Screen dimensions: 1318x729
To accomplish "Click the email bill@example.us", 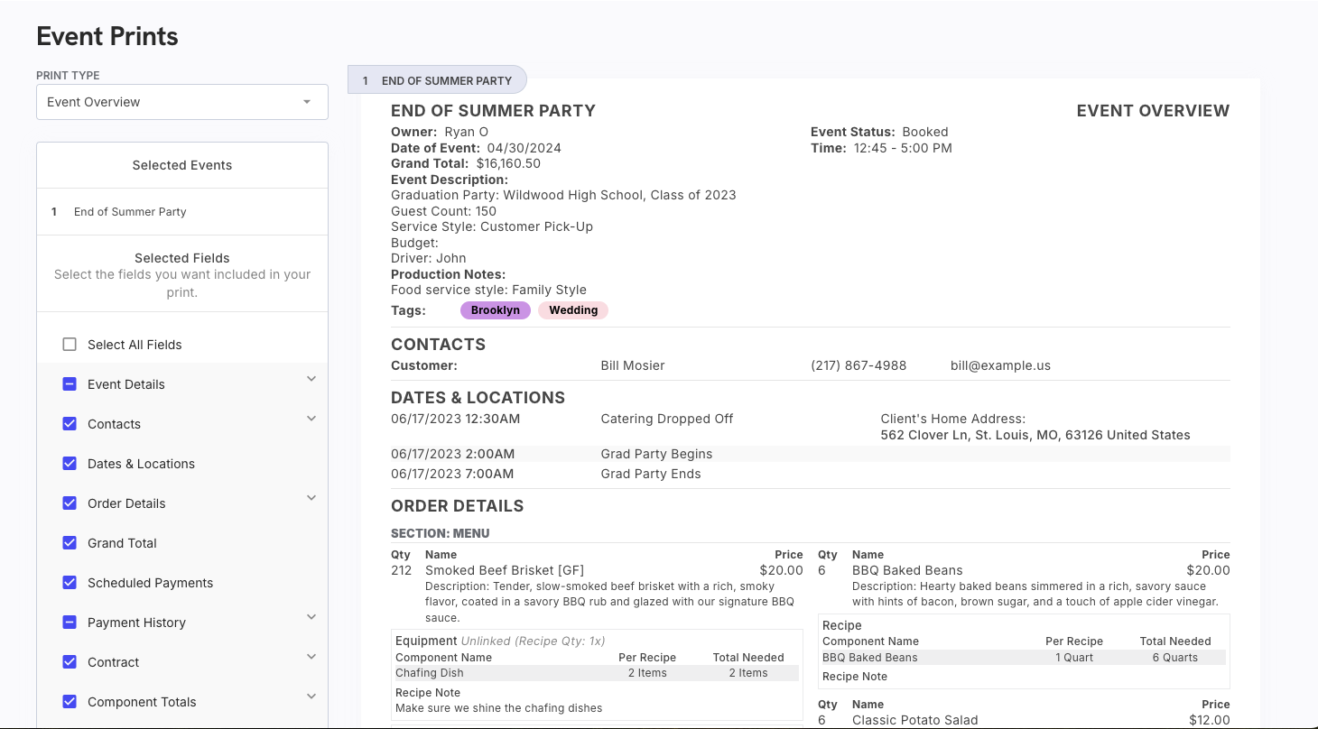I will tap(1000, 365).
